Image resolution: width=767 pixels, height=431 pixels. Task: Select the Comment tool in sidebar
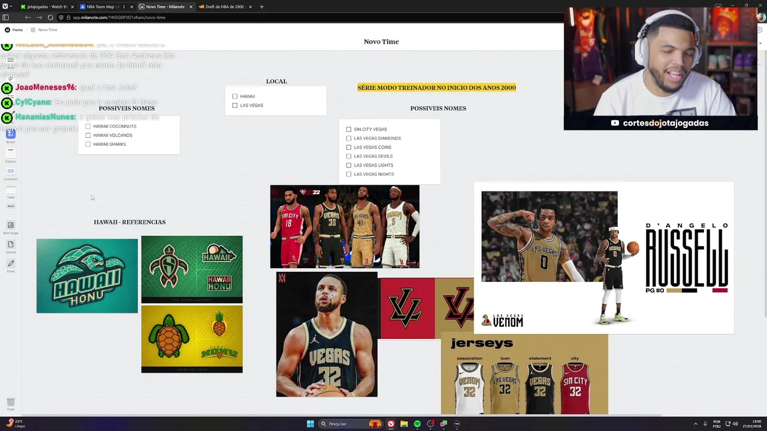(x=10, y=174)
